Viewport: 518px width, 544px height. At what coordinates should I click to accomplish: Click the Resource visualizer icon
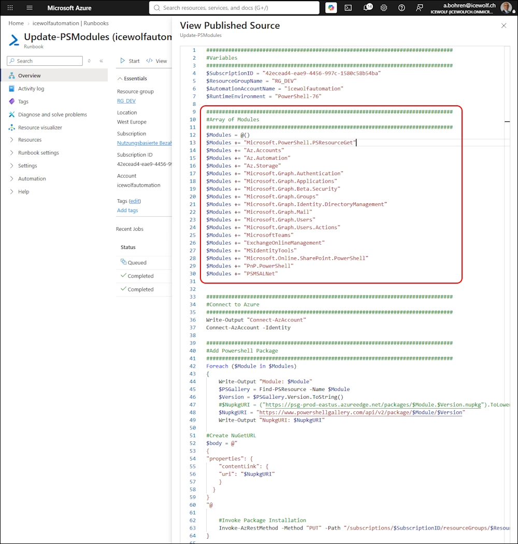click(x=12, y=128)
